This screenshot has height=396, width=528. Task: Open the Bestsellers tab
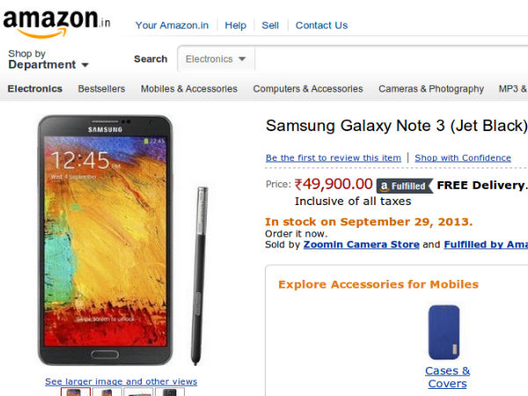101,89
